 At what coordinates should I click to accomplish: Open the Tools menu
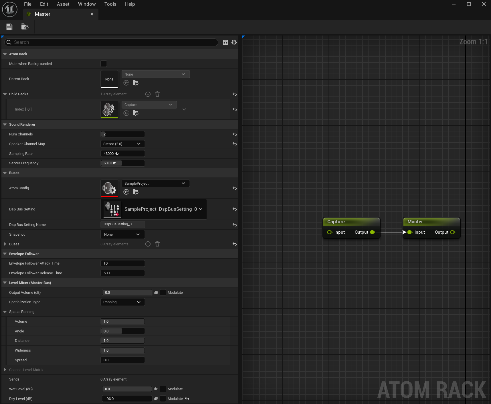click(110, 4)
